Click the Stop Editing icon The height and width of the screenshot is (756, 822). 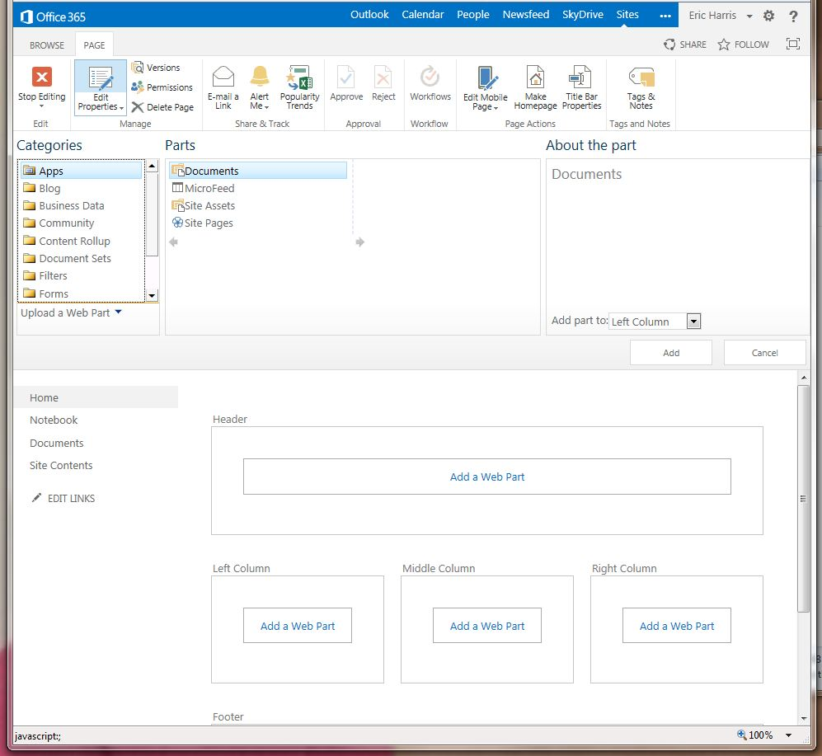coord(42,77)
